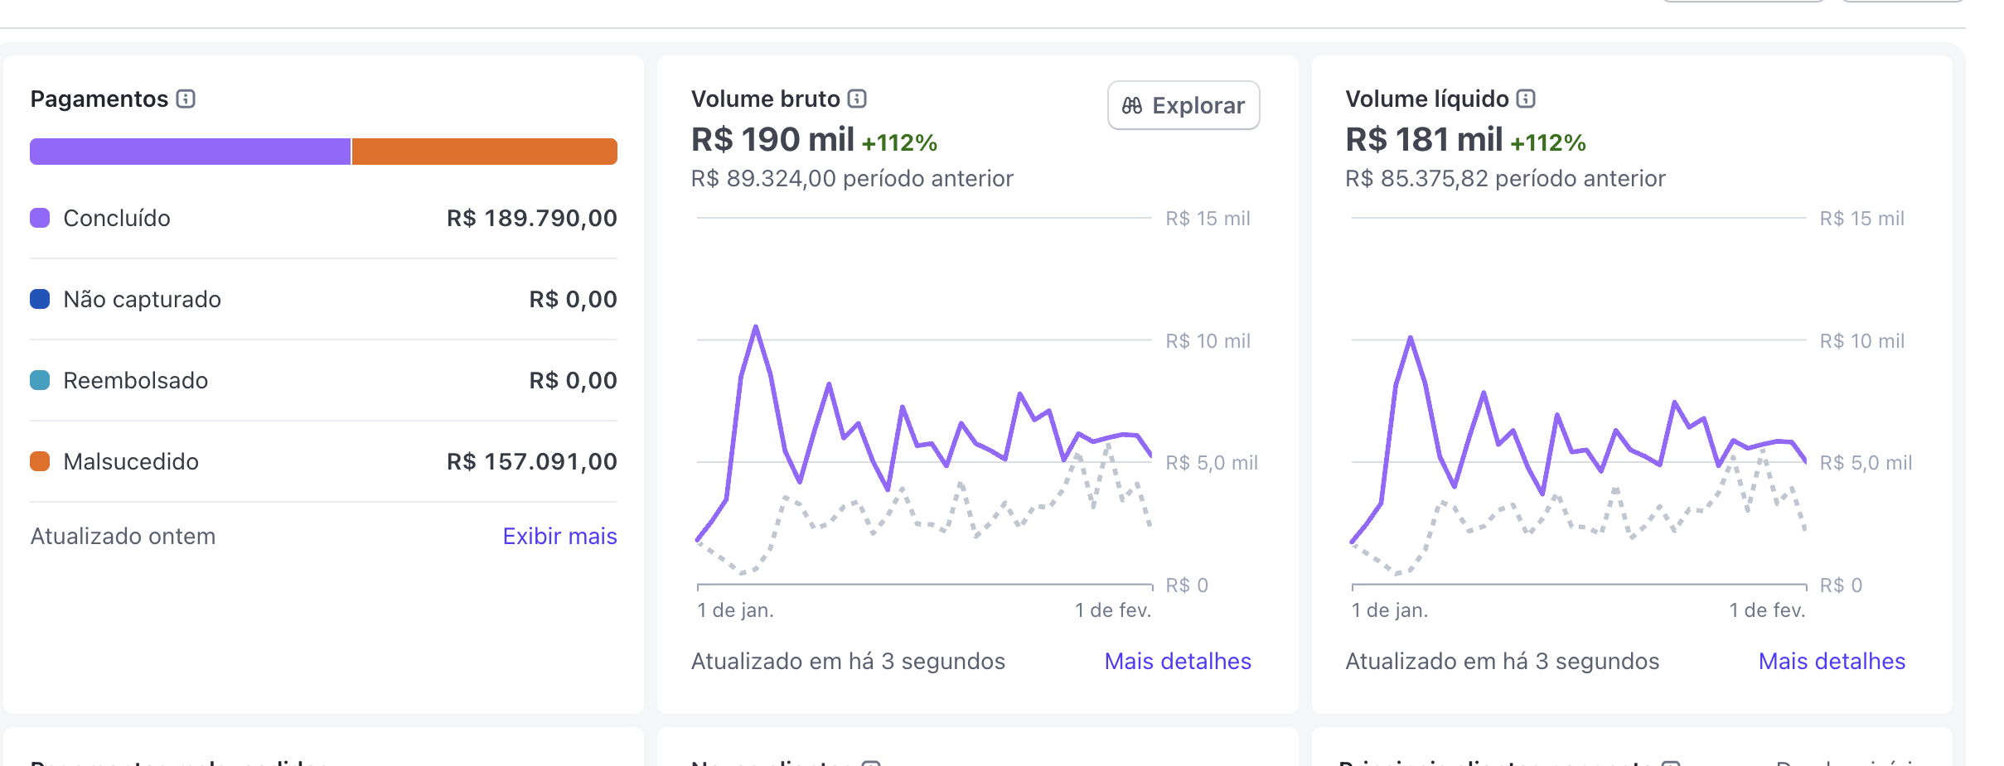Image resolution: width=2004 pixels, height=766 pixels.
Task: Open the Explorar view for Volume bruto
Action: coord(1183,105)
